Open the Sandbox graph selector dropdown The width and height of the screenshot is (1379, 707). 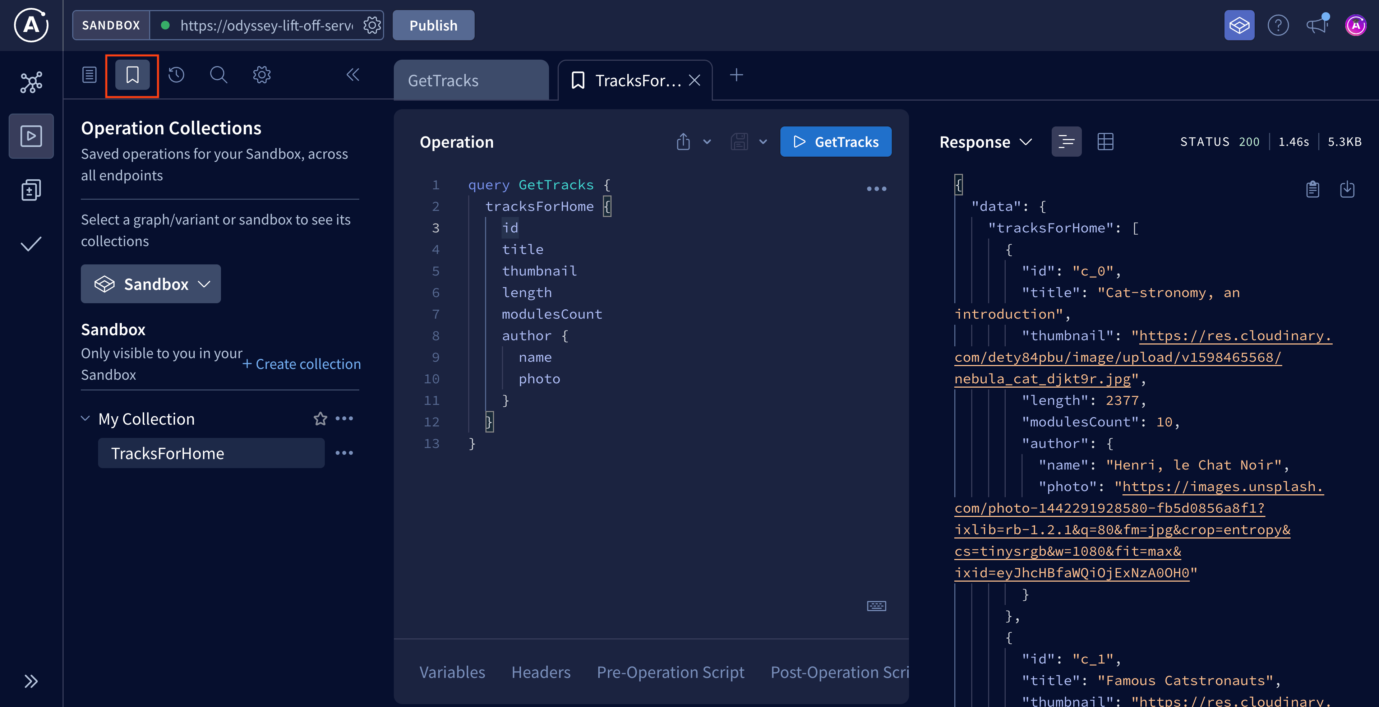point(151,284)
